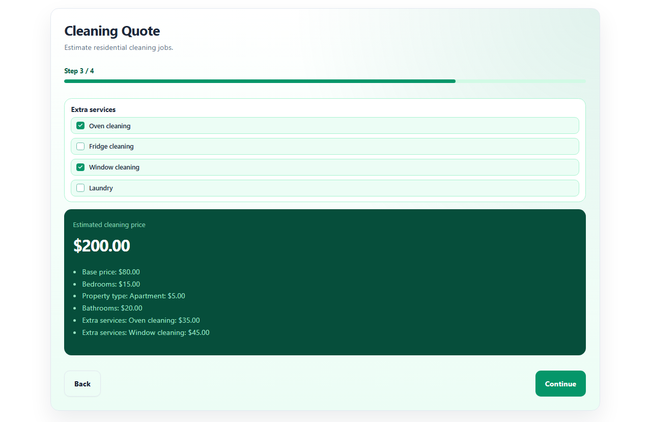
Task: Tick the Laundry checkbox
Action: point(80,188)
